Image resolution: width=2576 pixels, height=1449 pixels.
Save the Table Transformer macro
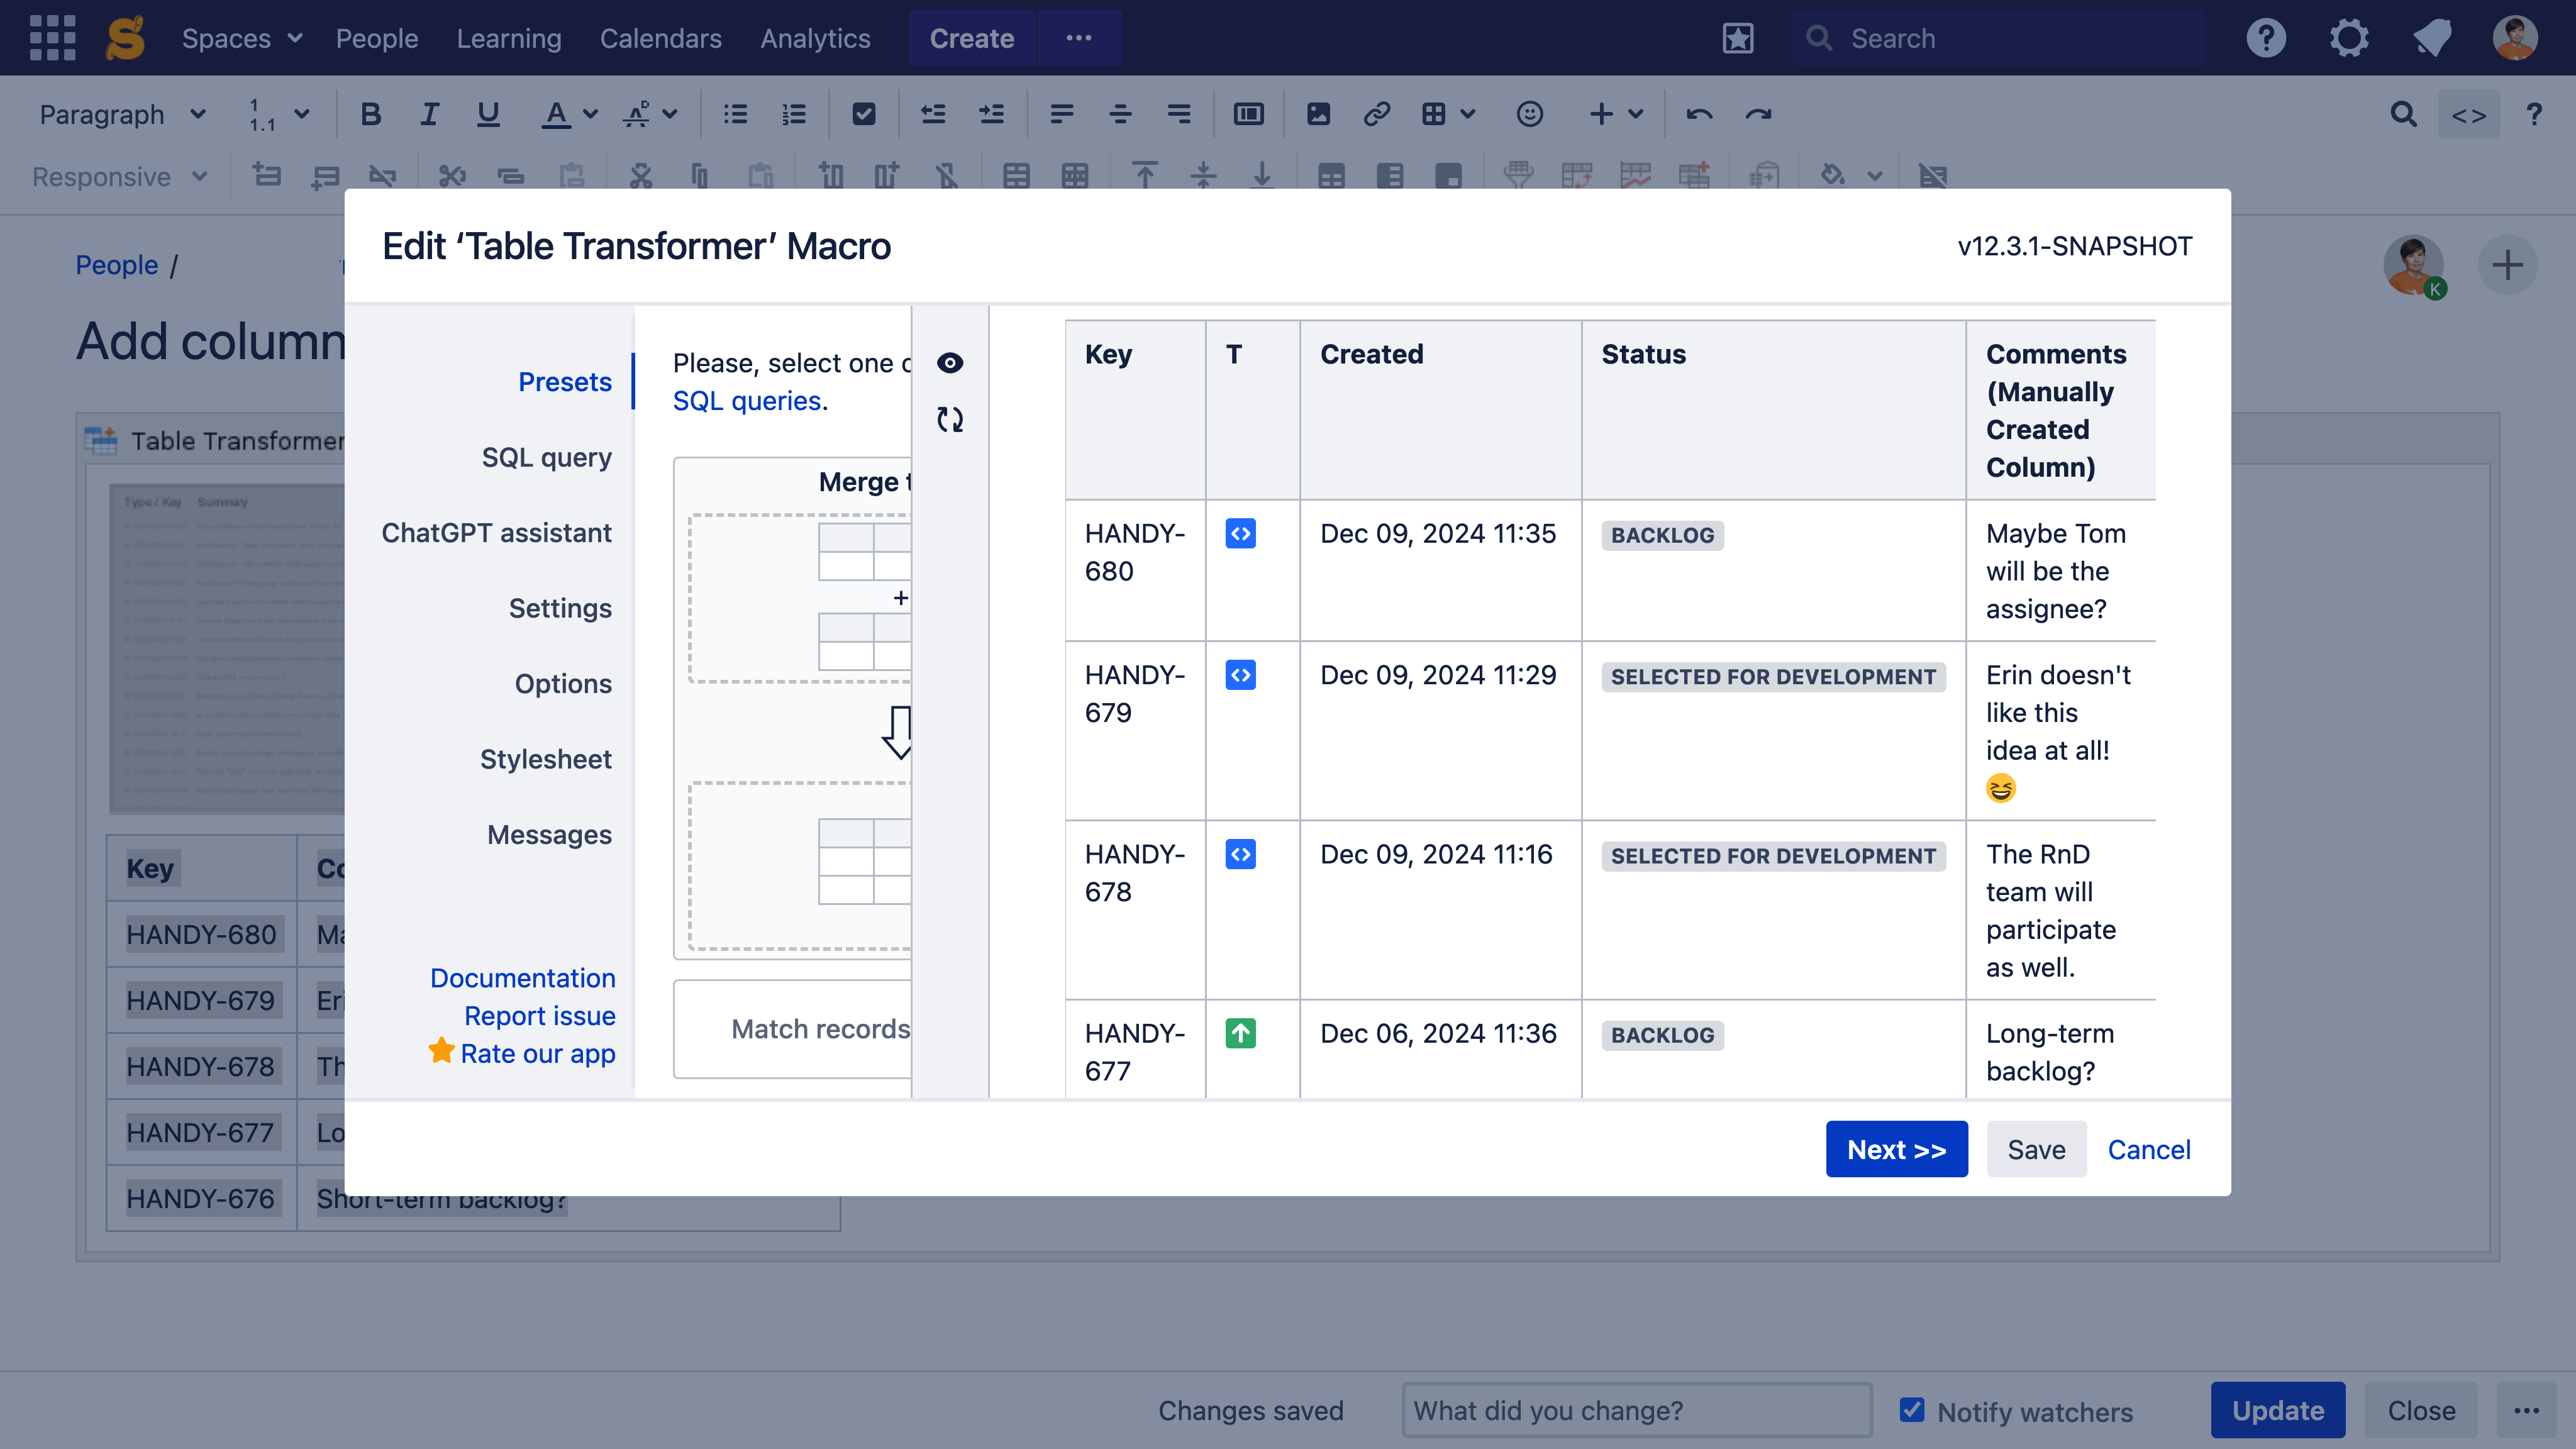point(2036,1149)
